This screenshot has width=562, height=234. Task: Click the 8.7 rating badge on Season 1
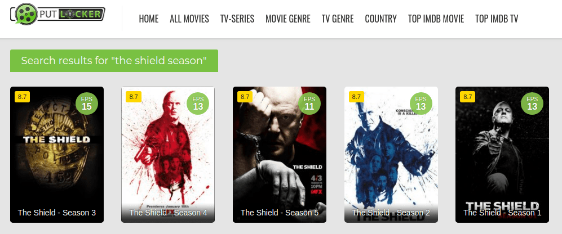(467, 97)
